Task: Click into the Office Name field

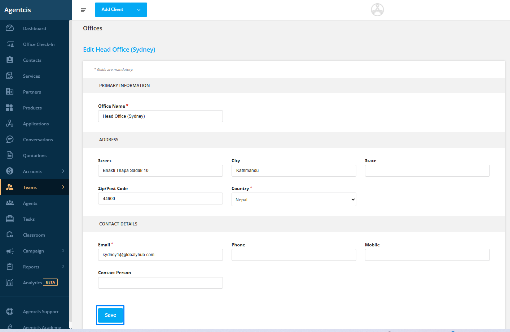Action: click(x=160, y=116)
